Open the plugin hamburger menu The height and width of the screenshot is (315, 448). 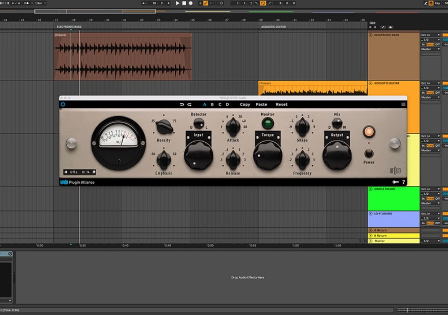pos(404,105)
